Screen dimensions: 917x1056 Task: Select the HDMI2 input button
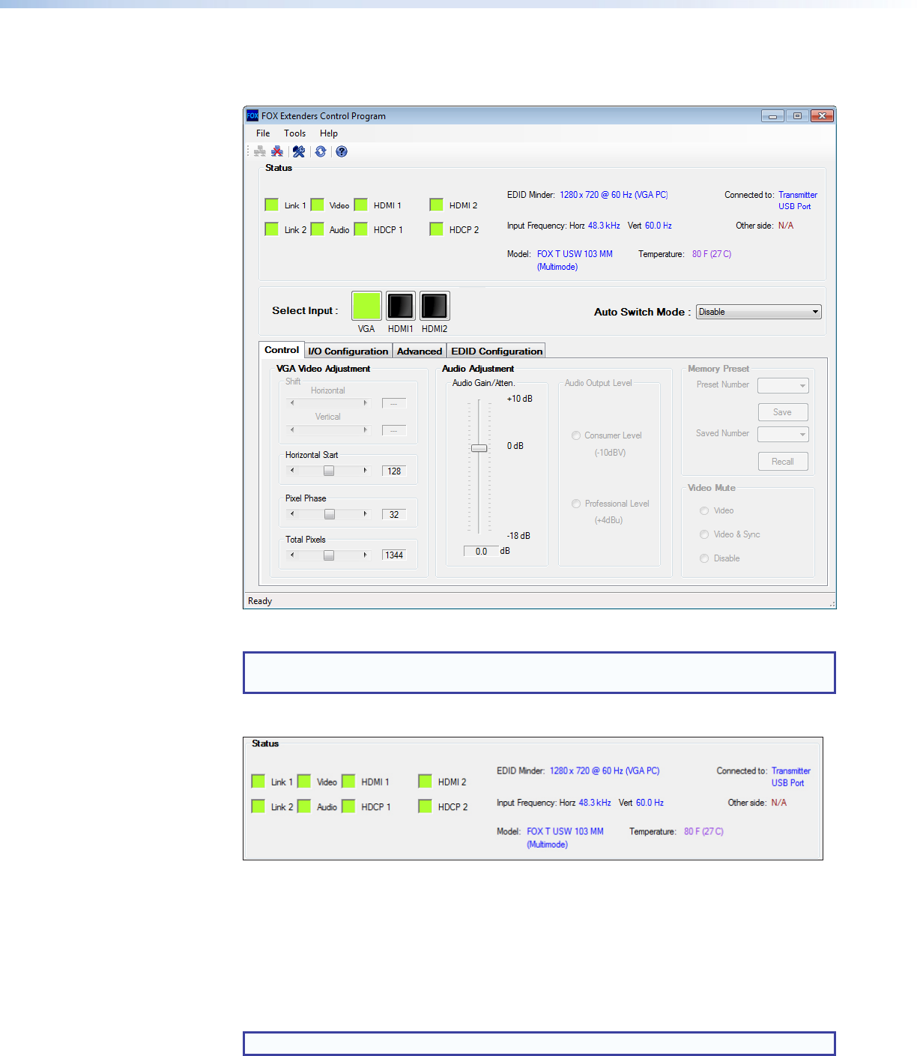(435, 306)
